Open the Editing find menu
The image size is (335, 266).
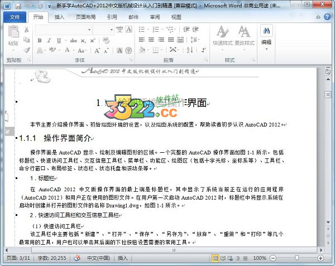point(266,38)
